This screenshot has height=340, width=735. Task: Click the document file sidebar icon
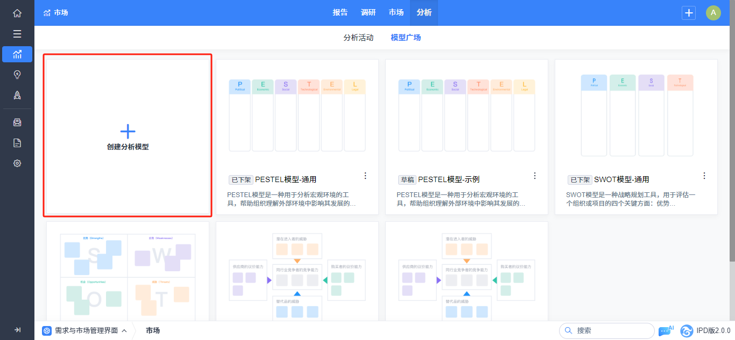[x=17, y=143]
